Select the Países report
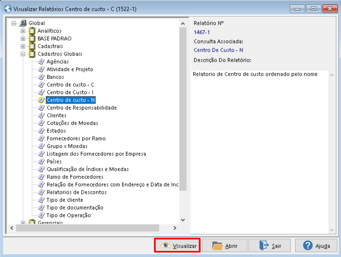Viewport: 341px width, 257px height. (54, 162)
